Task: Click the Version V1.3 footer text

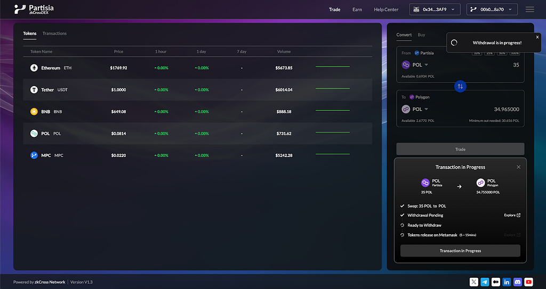Action: coord(82,282)
